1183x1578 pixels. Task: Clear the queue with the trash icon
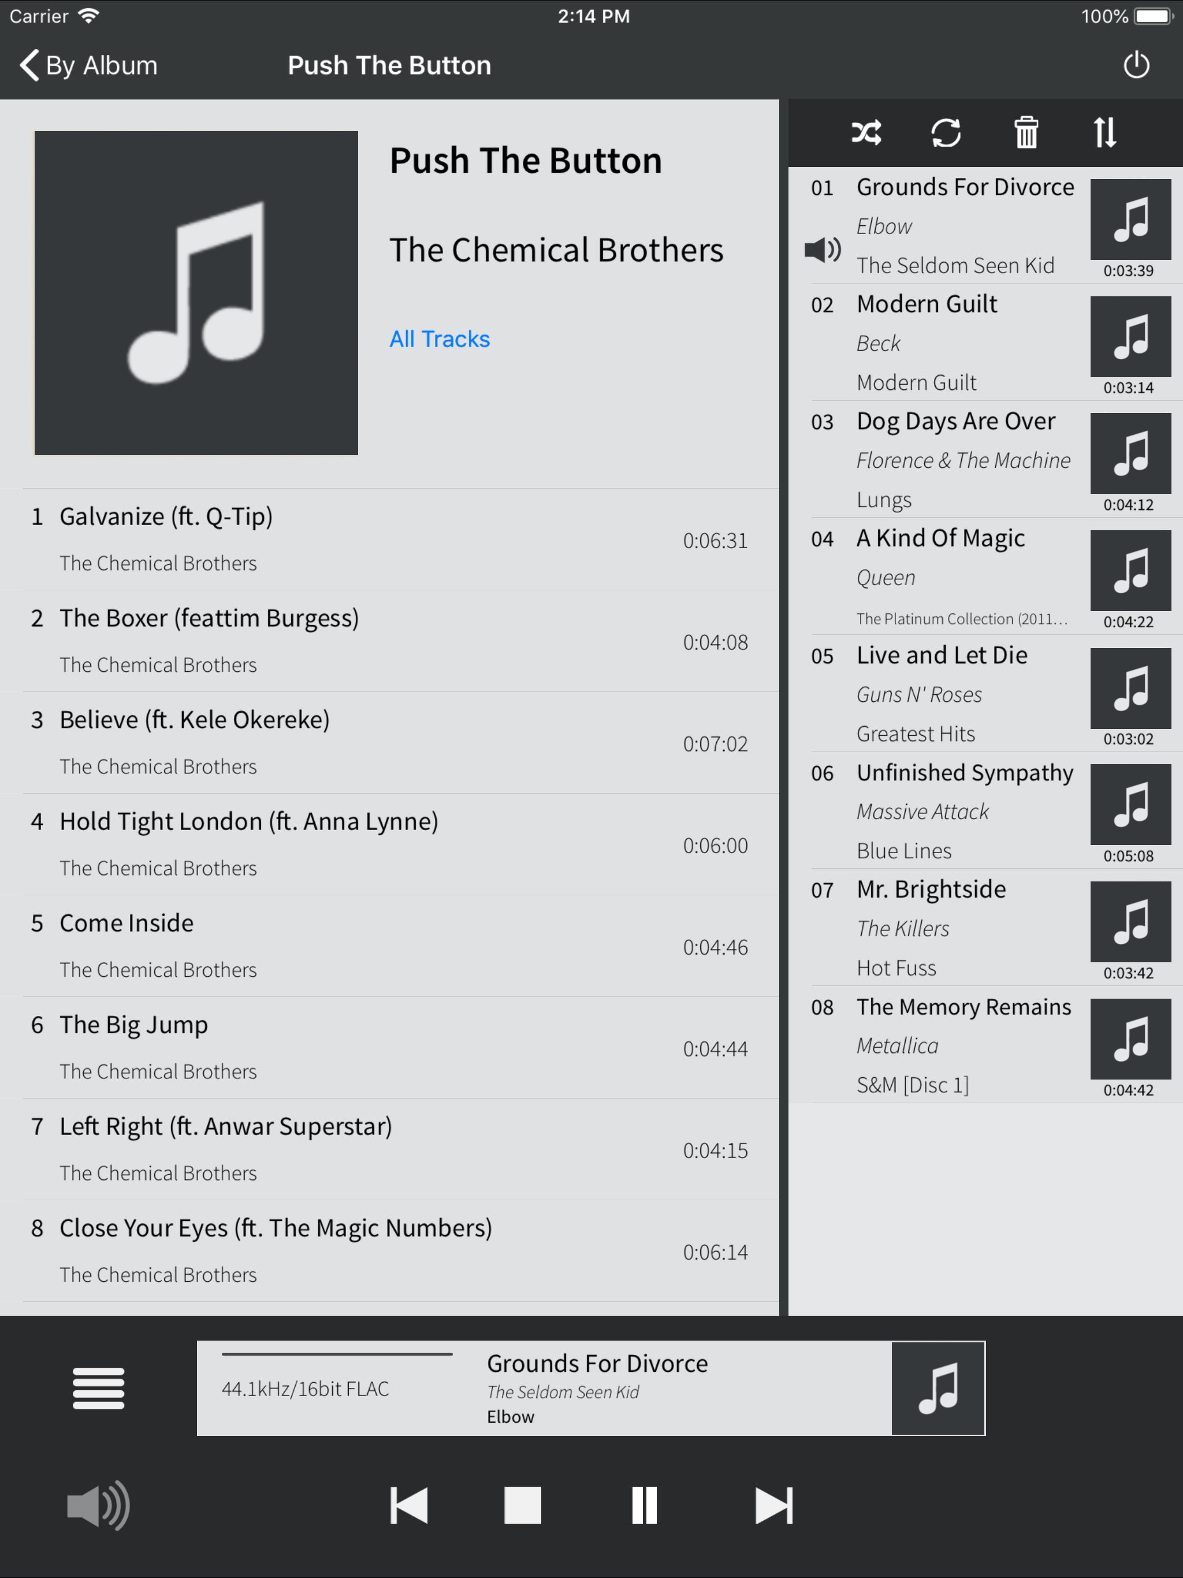[x=1026, y=133]
